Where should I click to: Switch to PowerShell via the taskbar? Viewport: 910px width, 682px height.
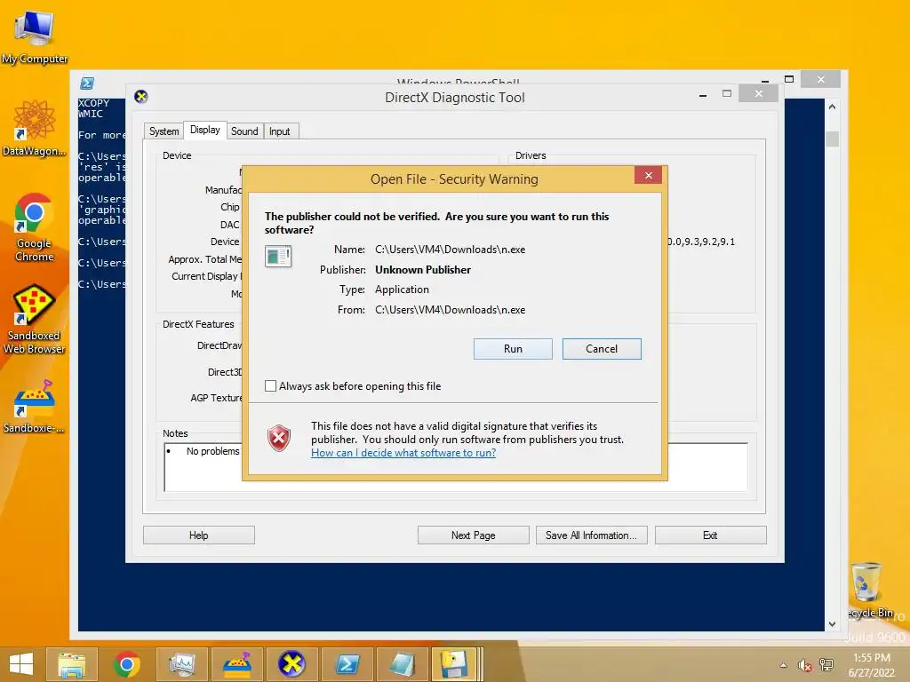click(x=347, y=664)
